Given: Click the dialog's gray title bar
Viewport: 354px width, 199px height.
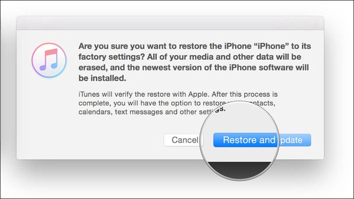Looking at the screenshot, I should click(x=170, y=23).
